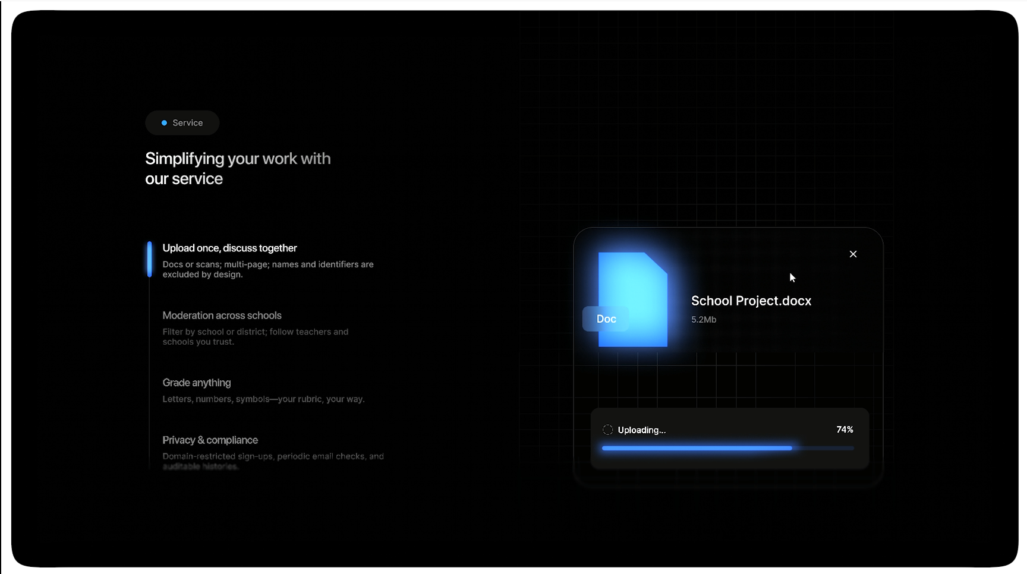The height and width of the screenshot is (574, 1027).
Task: Click the upload progress bar
Action: (727, 448)
